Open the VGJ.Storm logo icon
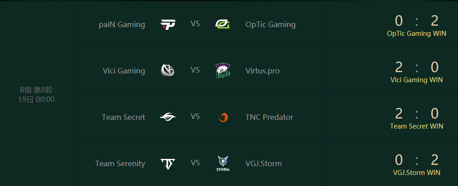This screenshot has height=186, width=458. point(223,164)
